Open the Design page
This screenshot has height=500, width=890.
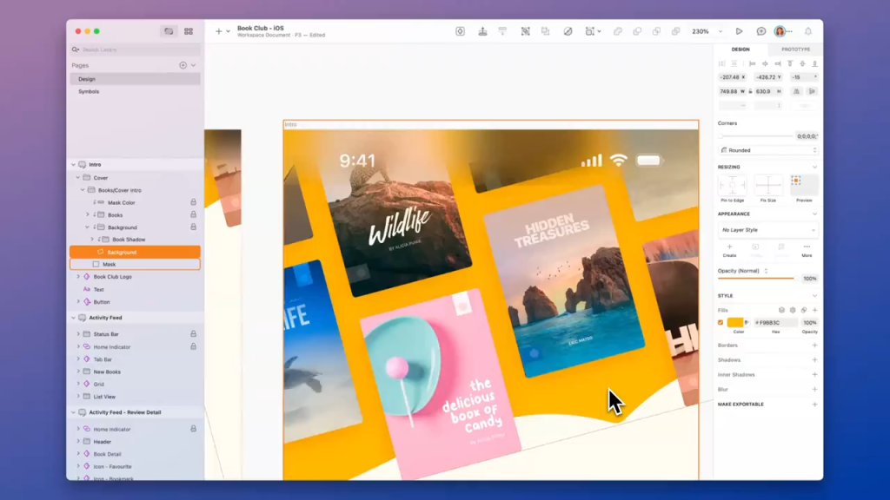pyautogui.click(x=135, y=79)
